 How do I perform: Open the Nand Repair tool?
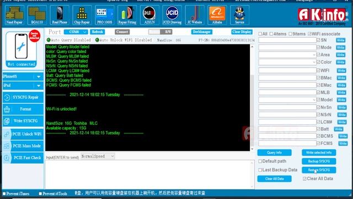coord(14,15)
